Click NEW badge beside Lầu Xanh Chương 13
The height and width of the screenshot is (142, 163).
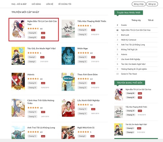tap(93, 109)
